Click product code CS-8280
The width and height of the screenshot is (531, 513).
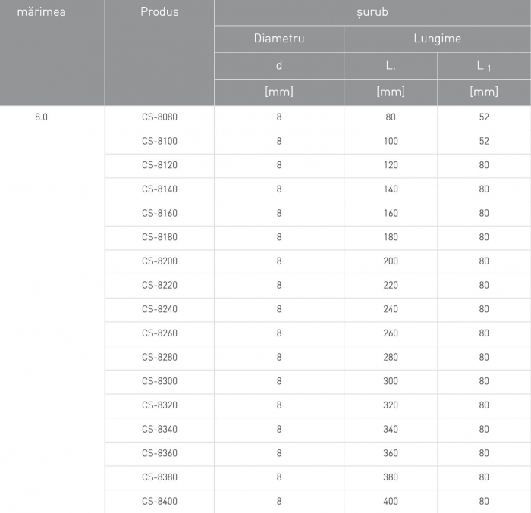coord(159,357)
